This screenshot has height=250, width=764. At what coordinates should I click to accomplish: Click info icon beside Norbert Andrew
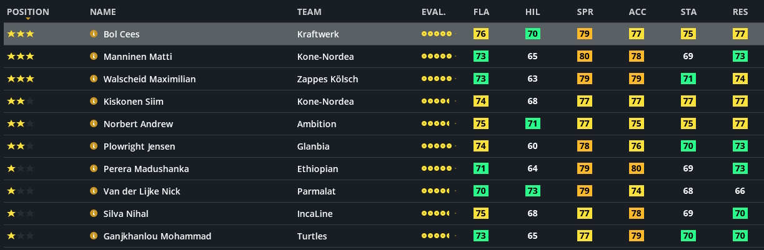[x=94, y=124]
